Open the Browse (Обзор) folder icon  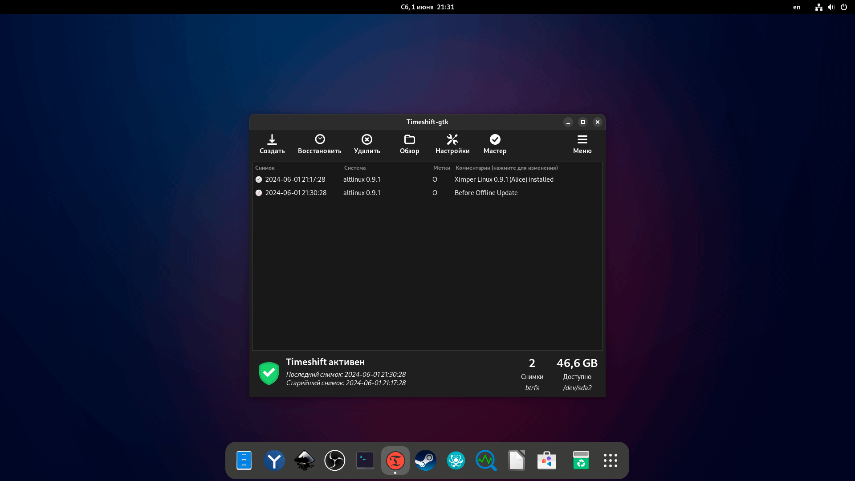(x=409, y=140)
